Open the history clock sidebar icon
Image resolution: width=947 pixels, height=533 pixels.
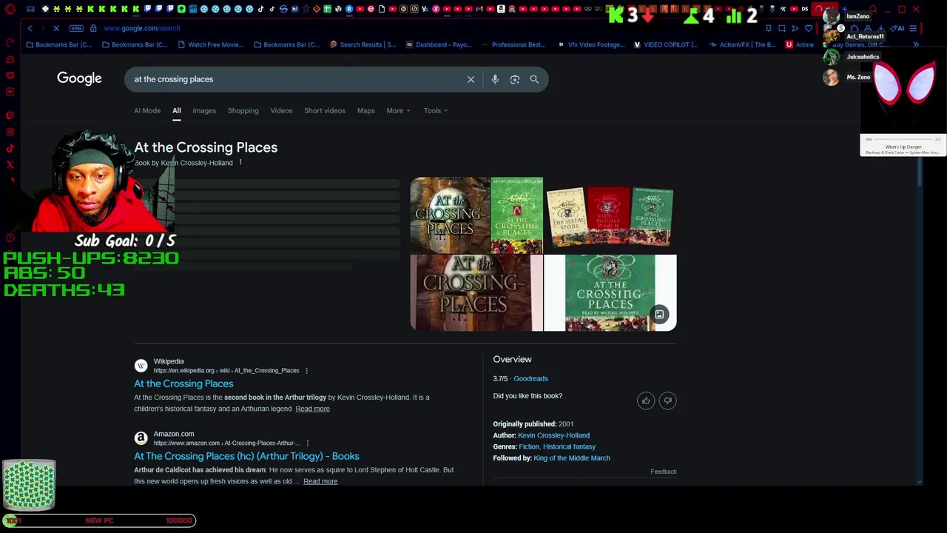[10, 238]
